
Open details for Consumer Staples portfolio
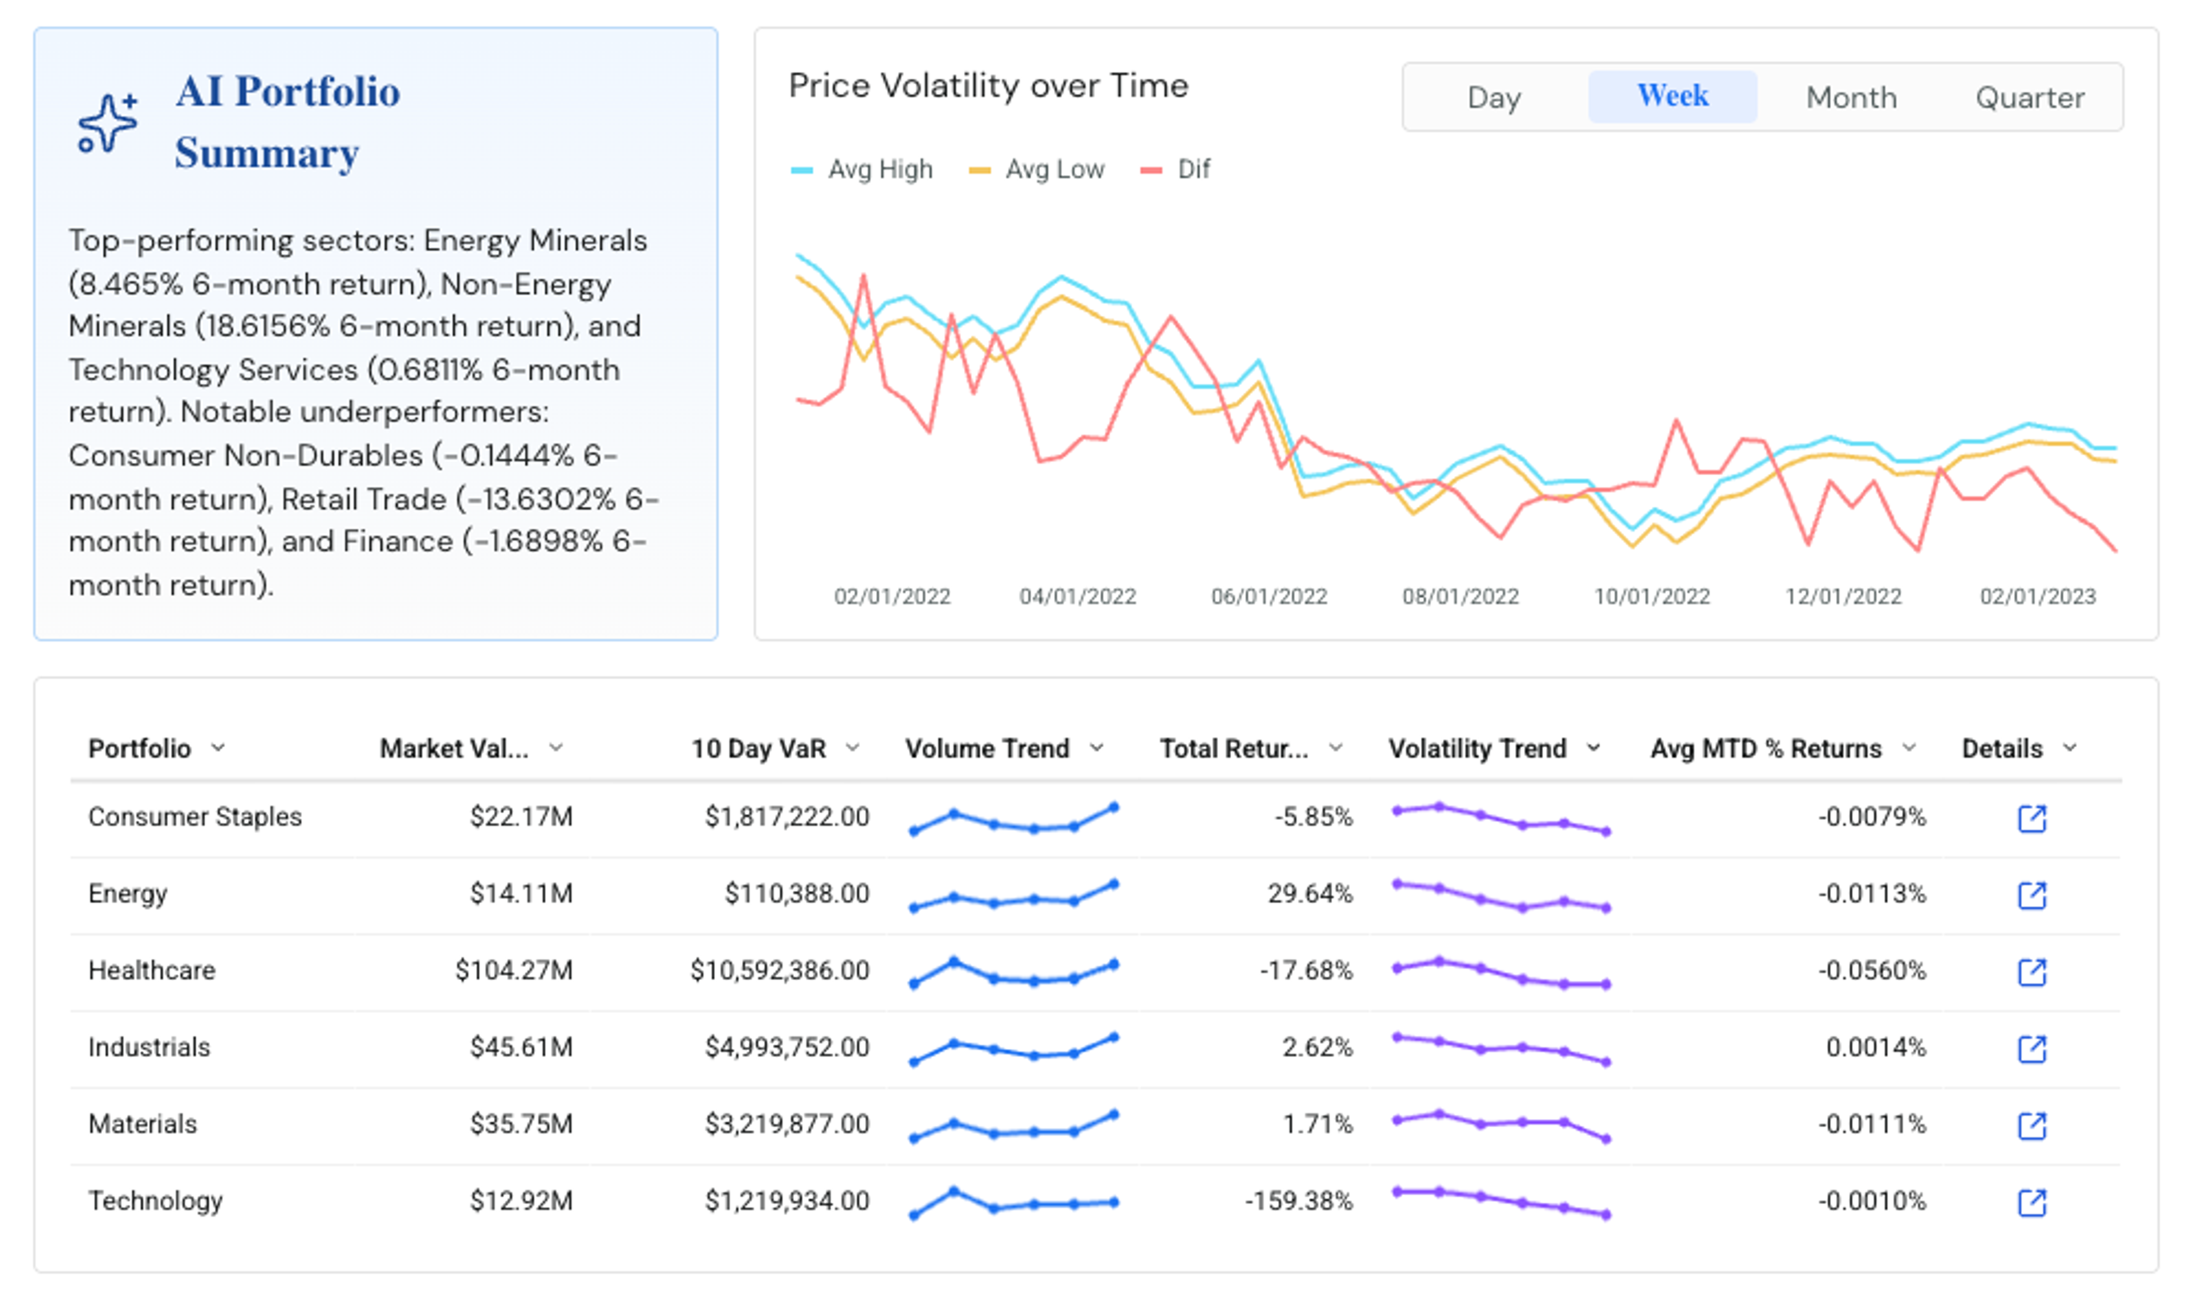click(2032, 818)
